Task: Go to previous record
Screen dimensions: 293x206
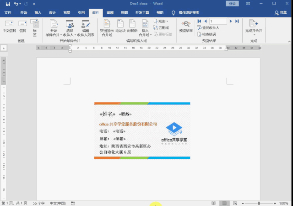Action: [206, 22]
